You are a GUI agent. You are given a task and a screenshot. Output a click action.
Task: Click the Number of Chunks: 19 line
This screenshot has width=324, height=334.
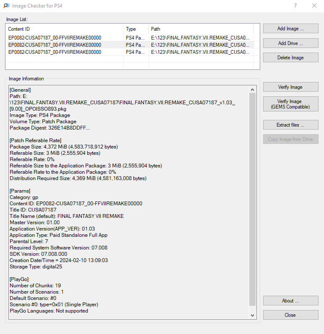(x=35, y=286)
